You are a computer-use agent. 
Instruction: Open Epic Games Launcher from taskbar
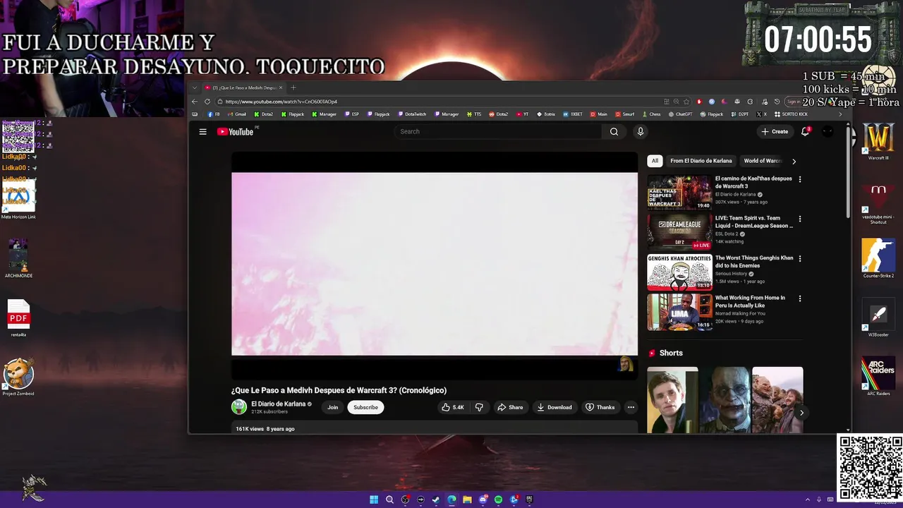click(x=529, y=500)
